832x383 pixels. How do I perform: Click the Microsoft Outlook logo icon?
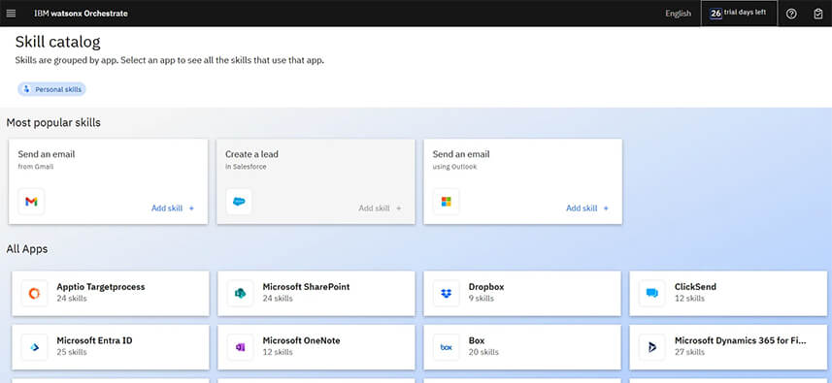pyautogui.click(x=447, y=202)
